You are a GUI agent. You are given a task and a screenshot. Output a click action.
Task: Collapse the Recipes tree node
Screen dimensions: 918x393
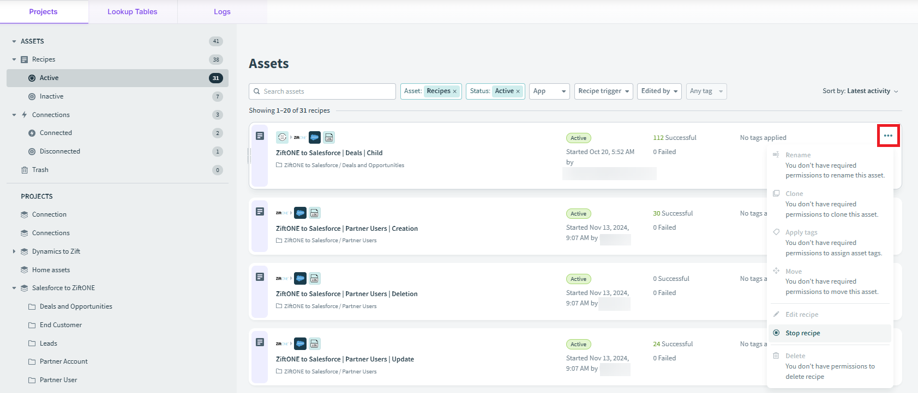pyautogui.click(x=14, y=60)
